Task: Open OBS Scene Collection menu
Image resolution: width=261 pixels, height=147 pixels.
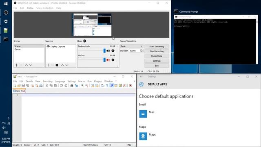Action: coord(45,8)
